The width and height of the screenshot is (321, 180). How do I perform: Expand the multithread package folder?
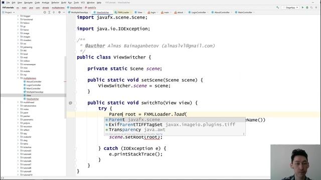18,102
